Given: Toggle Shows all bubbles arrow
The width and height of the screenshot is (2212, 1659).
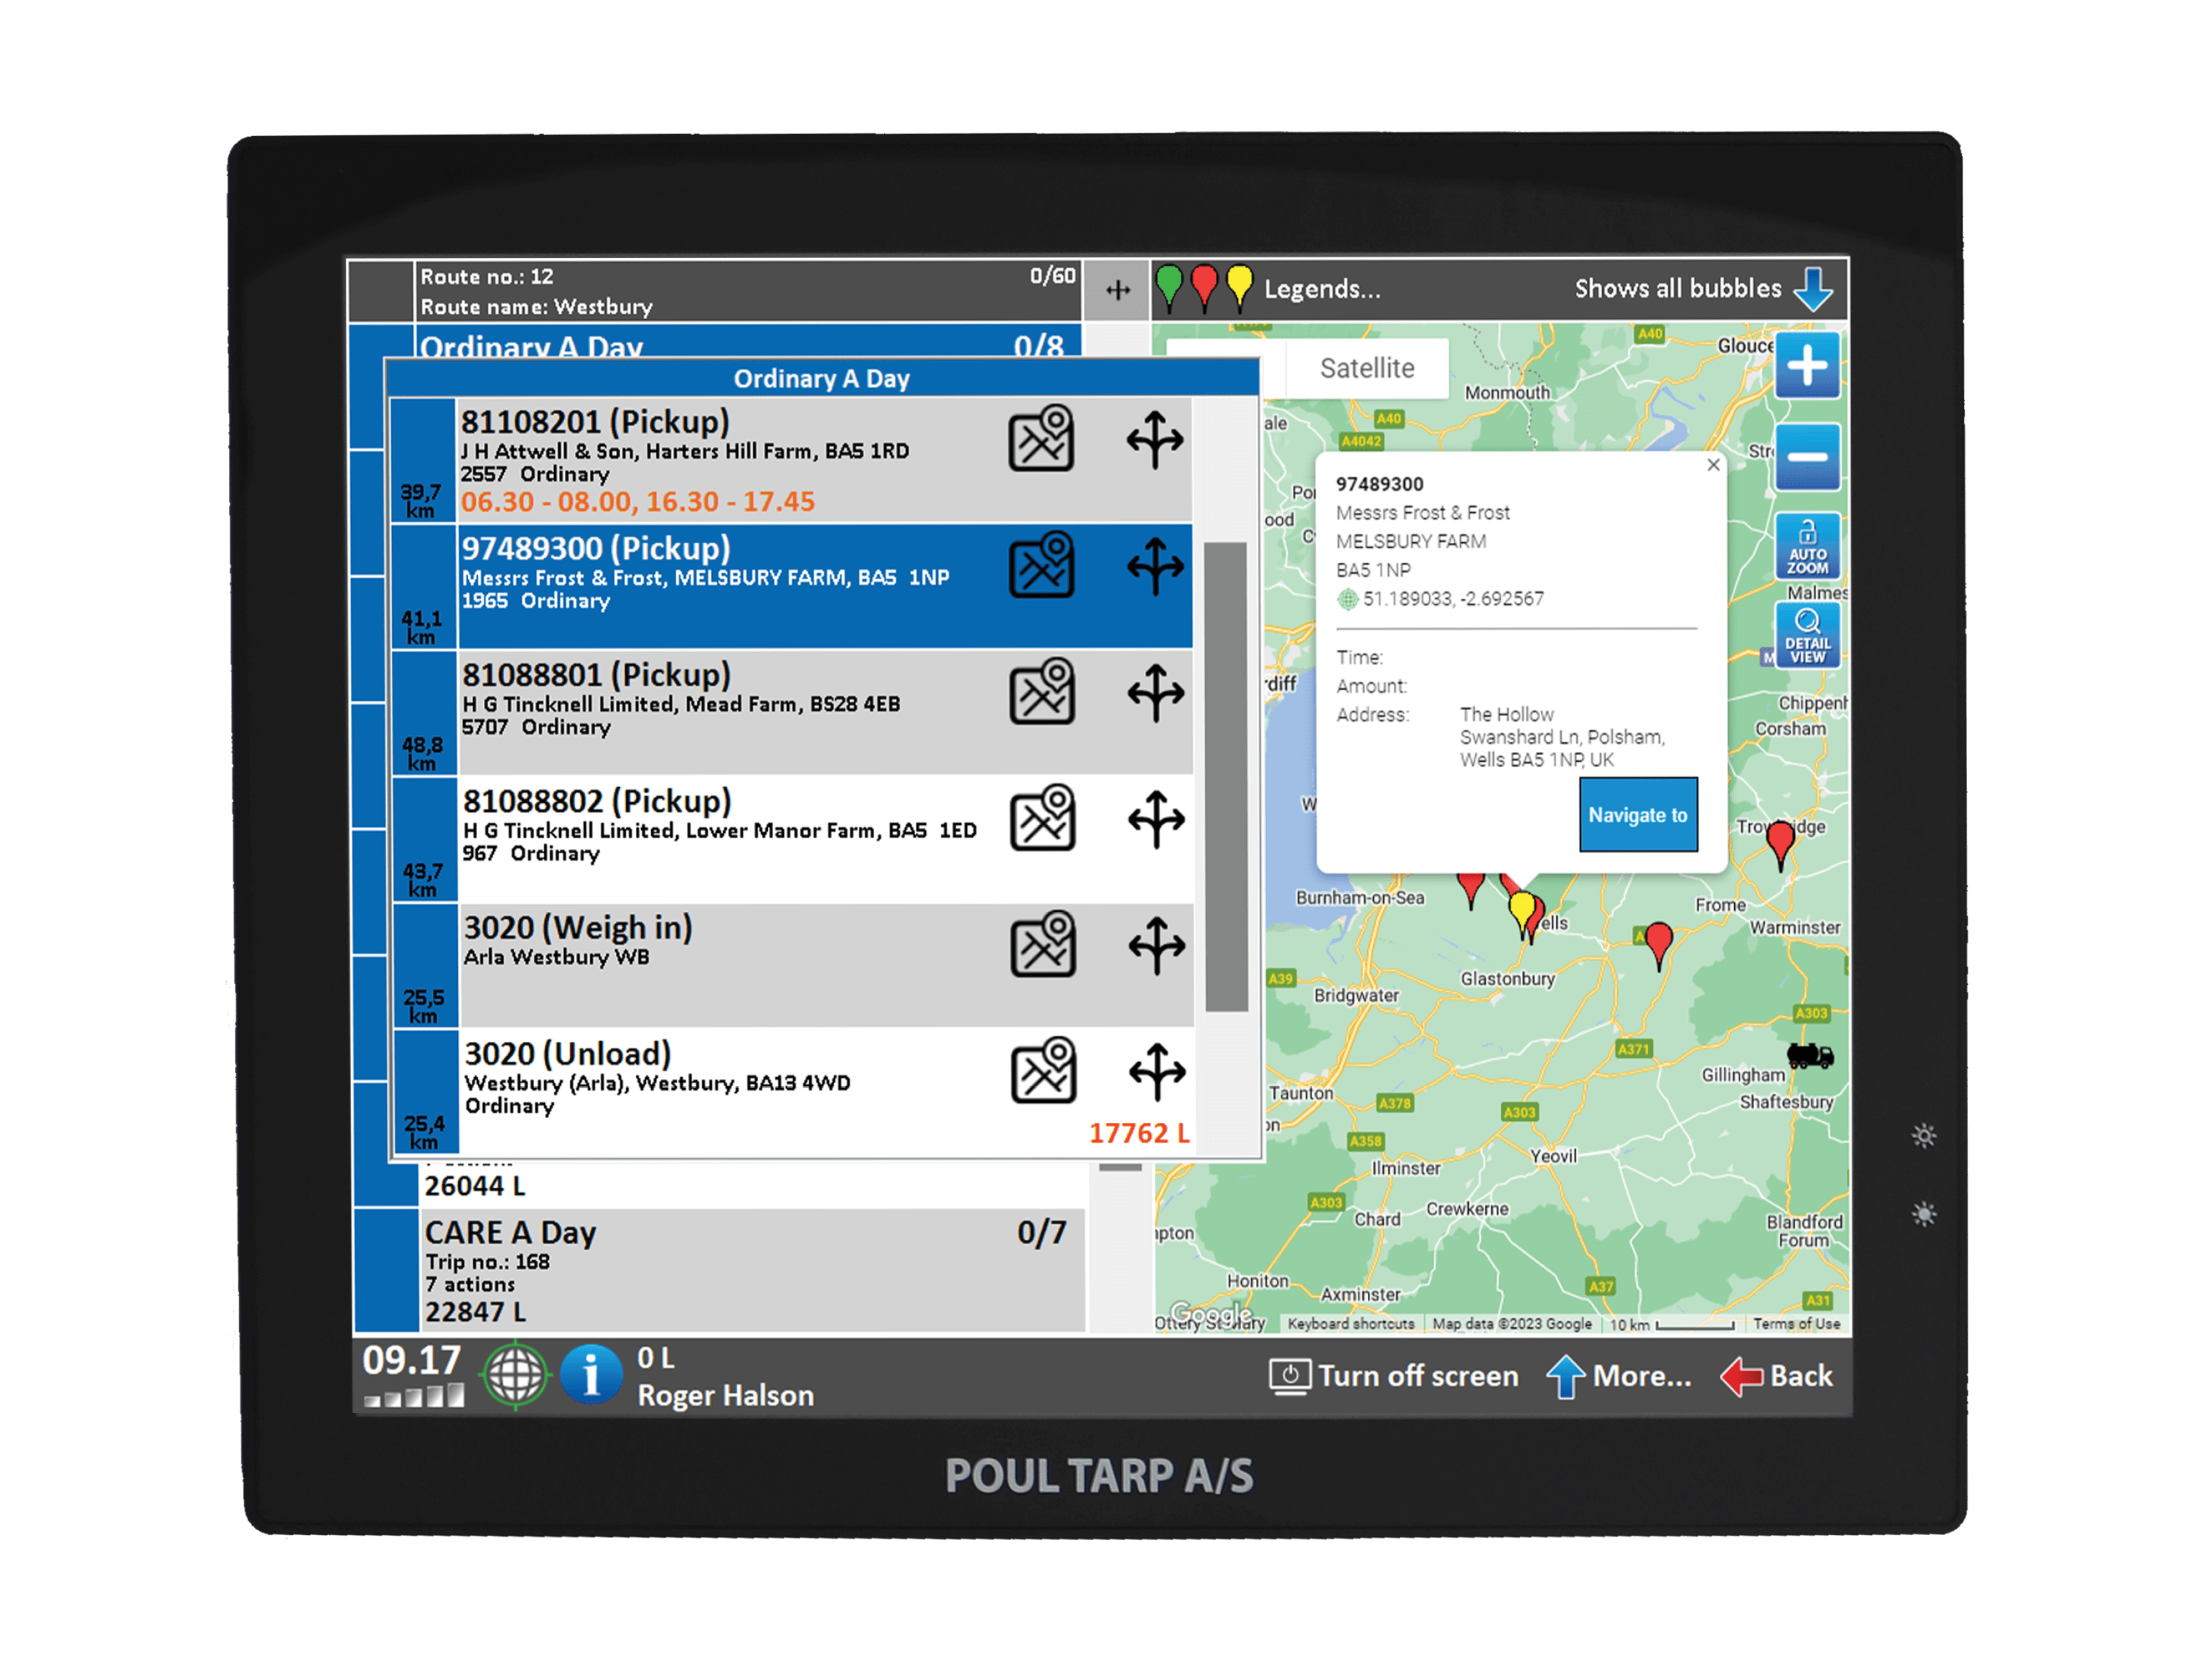Looking at the screenshot, I should click(1812, 289).
